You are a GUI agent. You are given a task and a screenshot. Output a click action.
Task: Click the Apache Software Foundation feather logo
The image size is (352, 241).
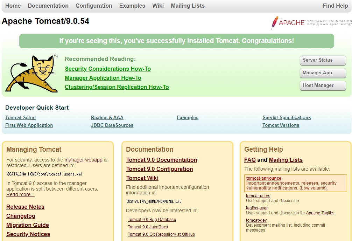pyautogui.click(x=311, y=23)
